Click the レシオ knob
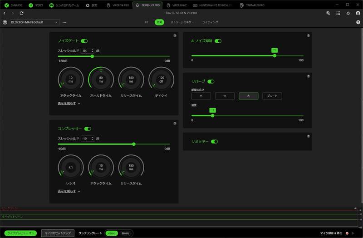 point(71,167)
